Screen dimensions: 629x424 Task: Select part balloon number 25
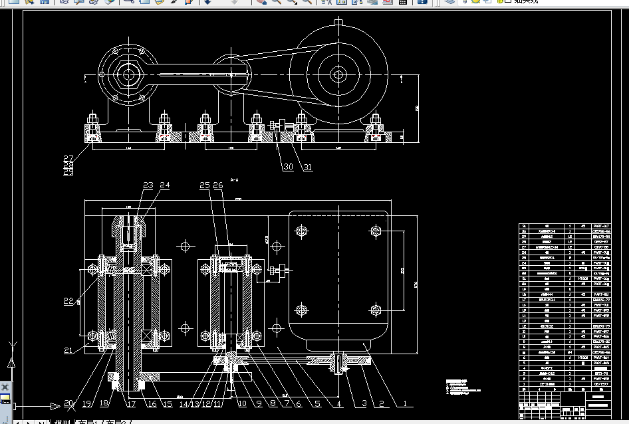(x=205, y=185)
